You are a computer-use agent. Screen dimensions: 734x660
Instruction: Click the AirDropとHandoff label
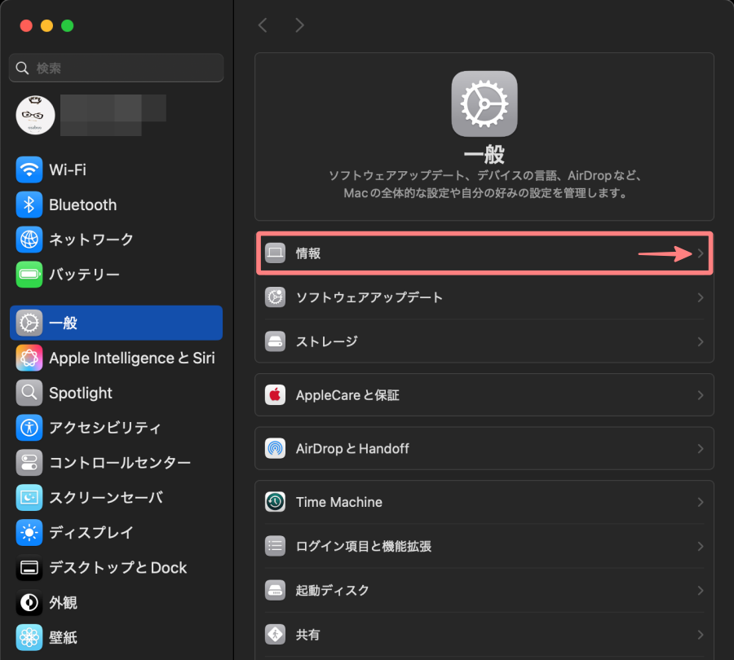click(x=352, y=449)
